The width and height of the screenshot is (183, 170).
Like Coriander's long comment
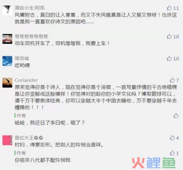click(172, 80)
